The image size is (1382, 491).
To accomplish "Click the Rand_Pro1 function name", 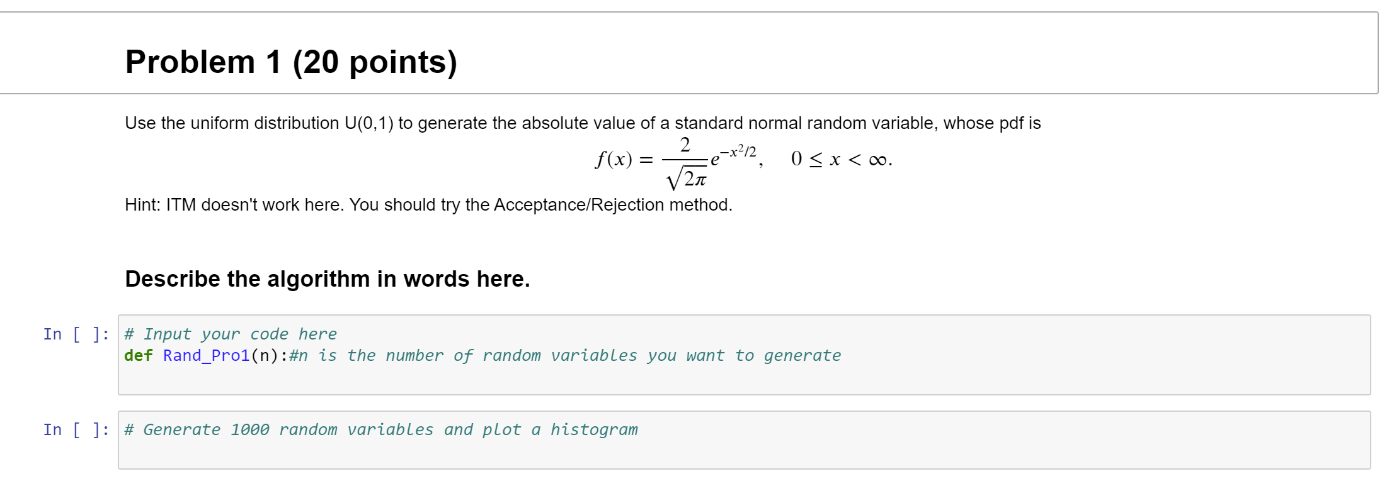I will pos(206,355).
